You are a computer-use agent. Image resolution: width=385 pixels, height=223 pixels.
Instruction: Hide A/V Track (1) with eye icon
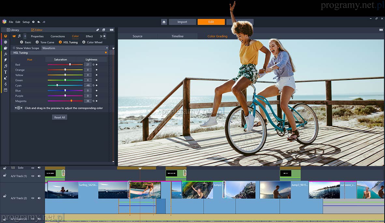click(x=33, y=176)
